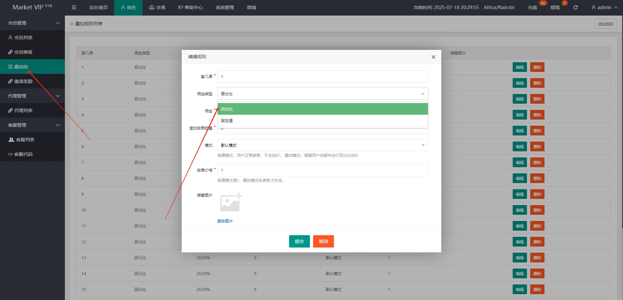
Task: Click the 删除图片 link
Action: point(225,221)
